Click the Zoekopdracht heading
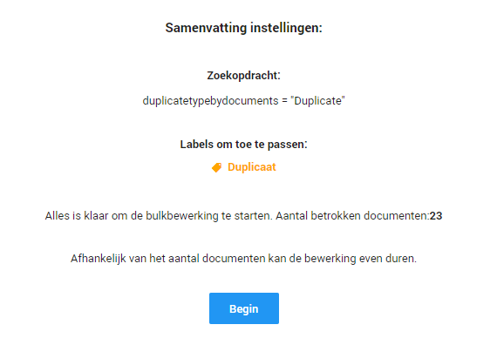Image resolution: width=497 pixels, height=345 pixels. [244, 76]
